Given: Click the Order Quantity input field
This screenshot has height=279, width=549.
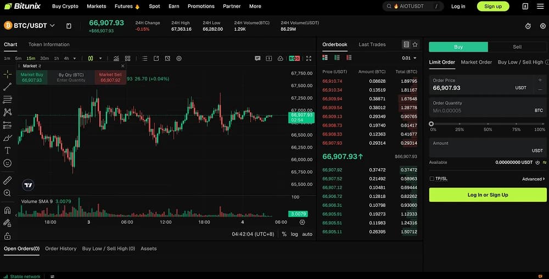Looking at the screenshot, I should (x=488, y=107).
